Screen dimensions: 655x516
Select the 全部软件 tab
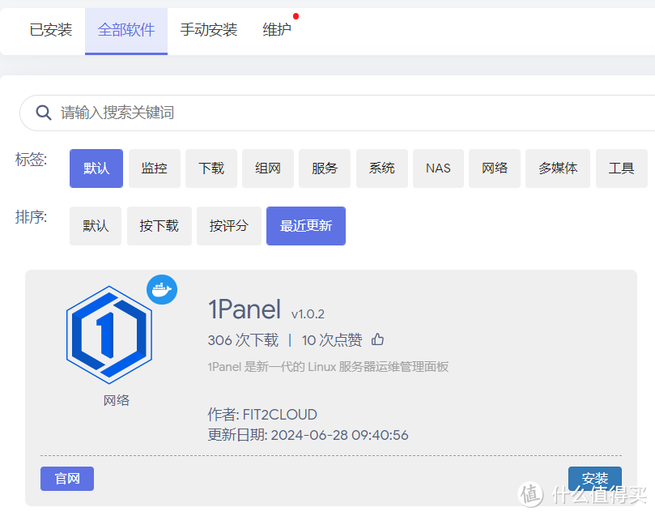point(125,30)
